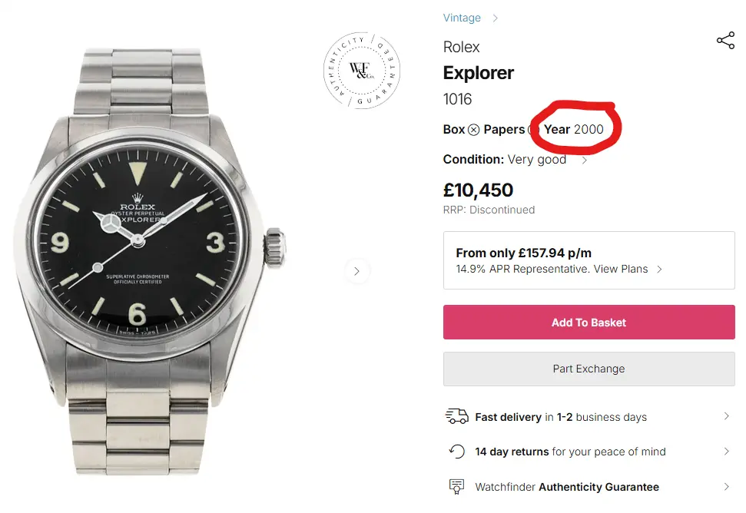746x513 pixels.
Task: Click the share icon
Action: 725,41
